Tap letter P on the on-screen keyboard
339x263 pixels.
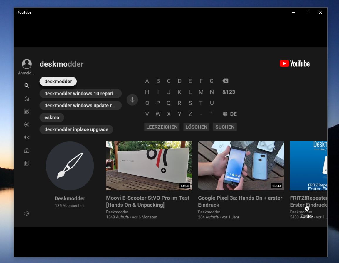tap(158, 103)
